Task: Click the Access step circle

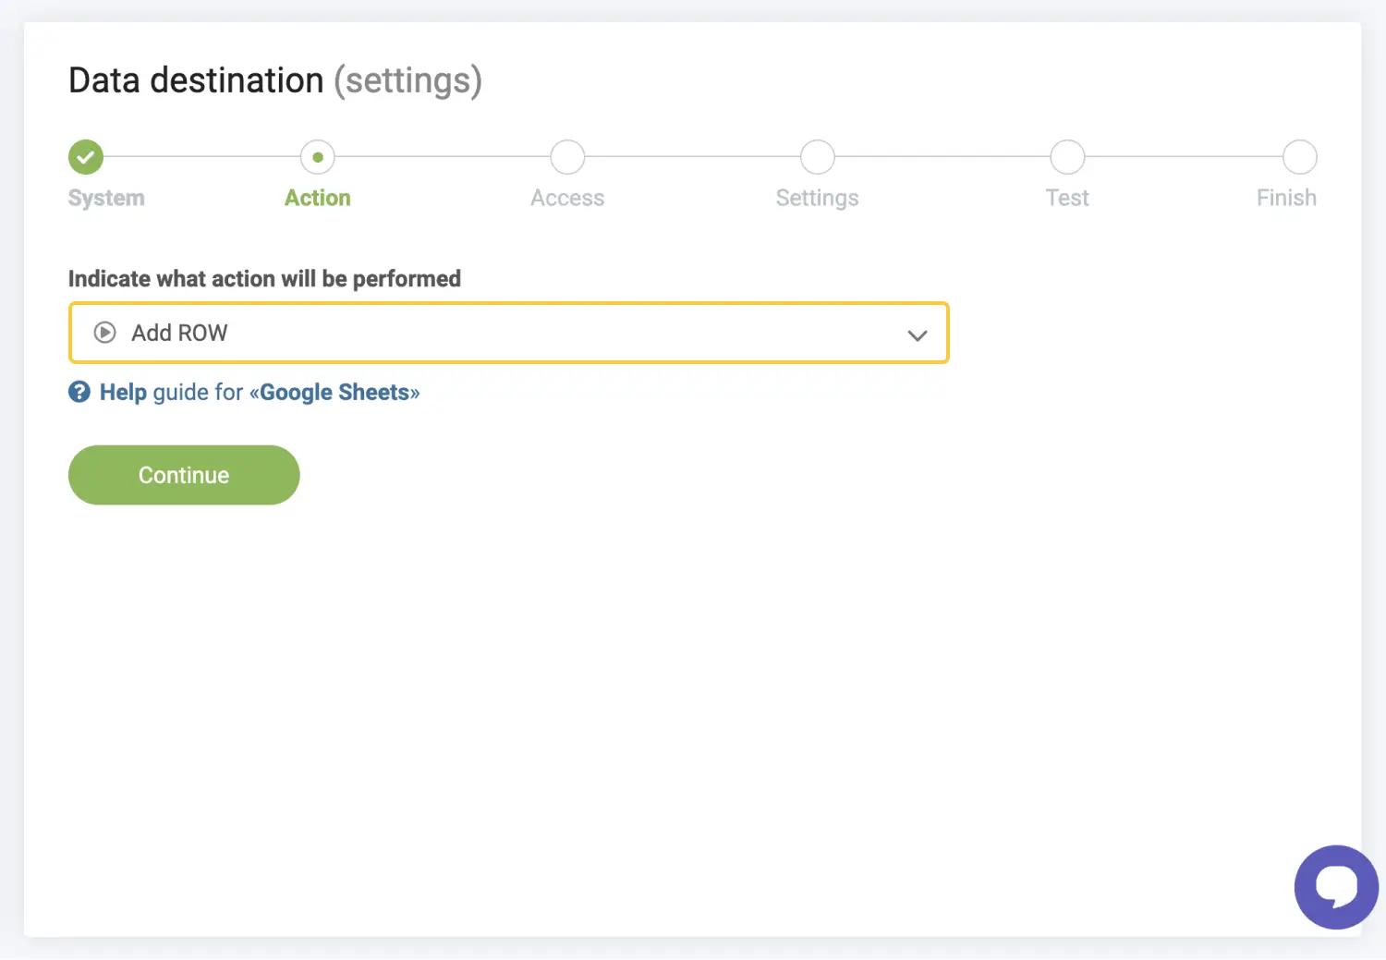Action: click(567, 157)
